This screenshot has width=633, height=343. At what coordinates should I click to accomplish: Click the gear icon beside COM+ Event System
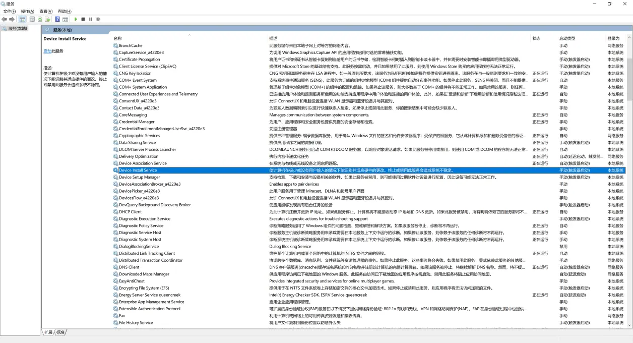pos(115,80)
